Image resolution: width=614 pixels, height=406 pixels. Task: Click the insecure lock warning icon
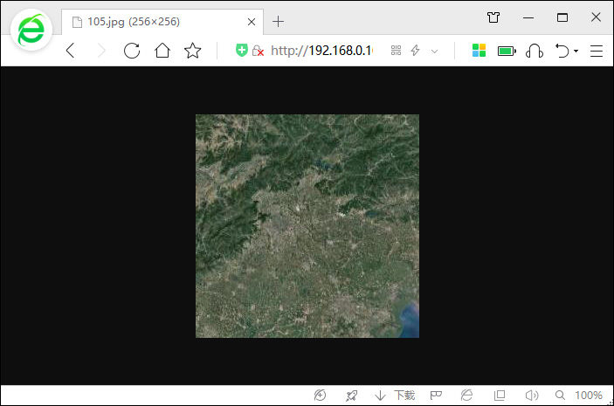[x=258, y=51]
